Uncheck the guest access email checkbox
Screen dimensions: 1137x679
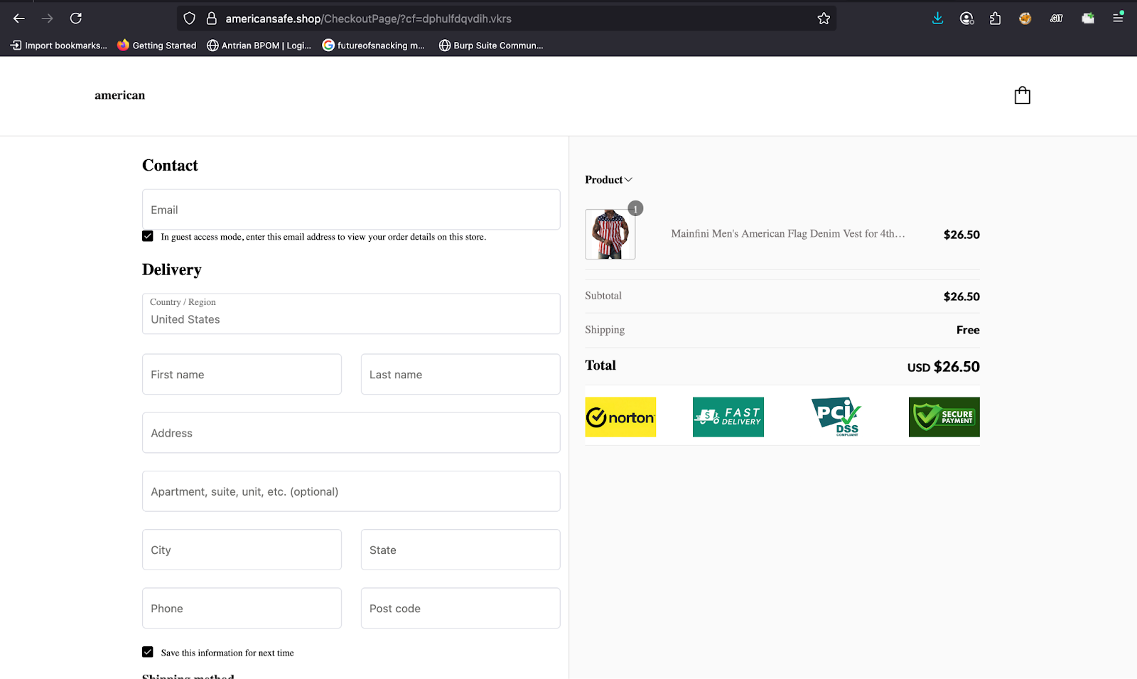(x=148, y=236)
